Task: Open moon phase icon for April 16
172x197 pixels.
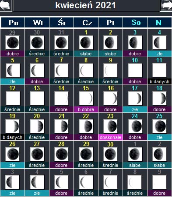Action: click(x=110, y=98)
